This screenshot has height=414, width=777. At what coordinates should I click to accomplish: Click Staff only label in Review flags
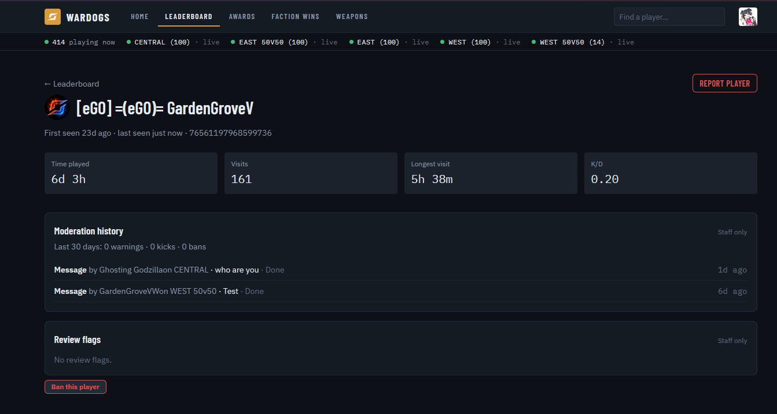point(732,341)
